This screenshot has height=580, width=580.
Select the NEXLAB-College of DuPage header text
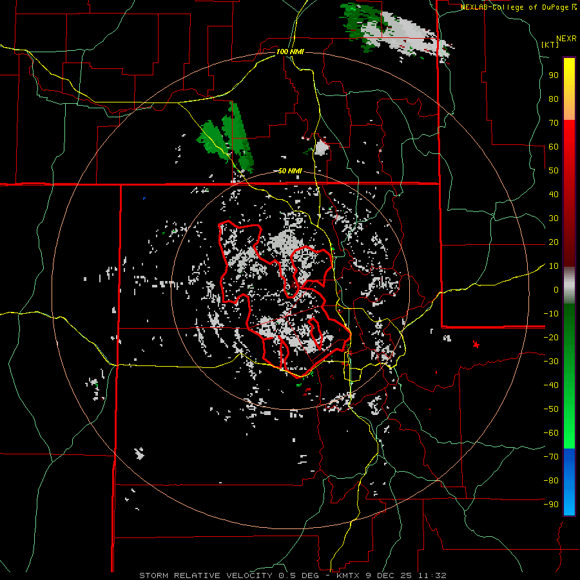[x=518, y=7]
